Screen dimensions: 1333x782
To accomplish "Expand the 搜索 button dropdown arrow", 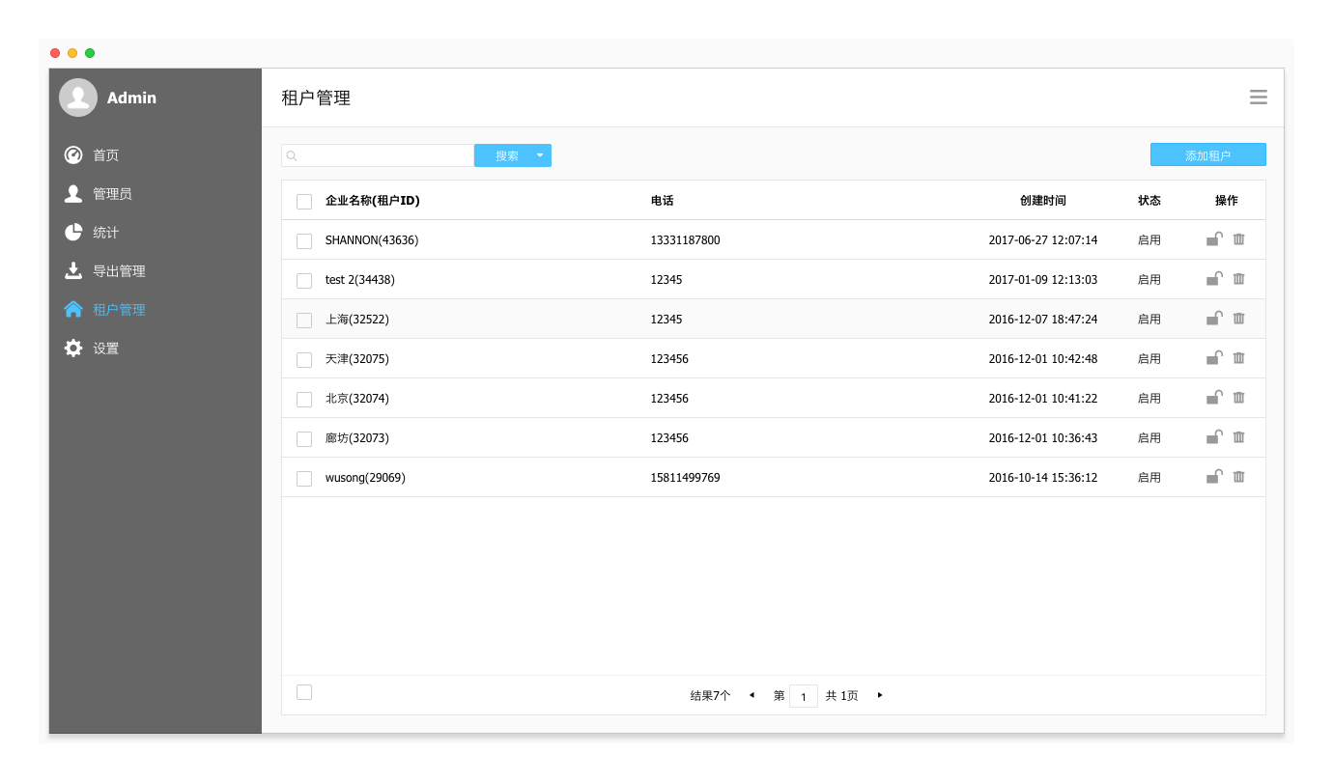I will click(x=540, y=155).
